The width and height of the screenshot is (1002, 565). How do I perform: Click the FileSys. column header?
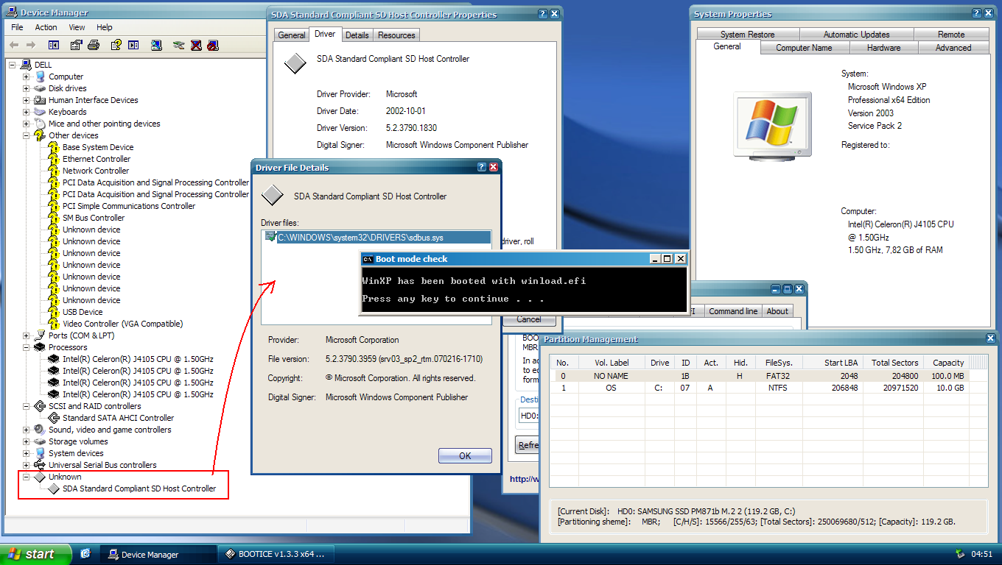[x=779, y=363]
